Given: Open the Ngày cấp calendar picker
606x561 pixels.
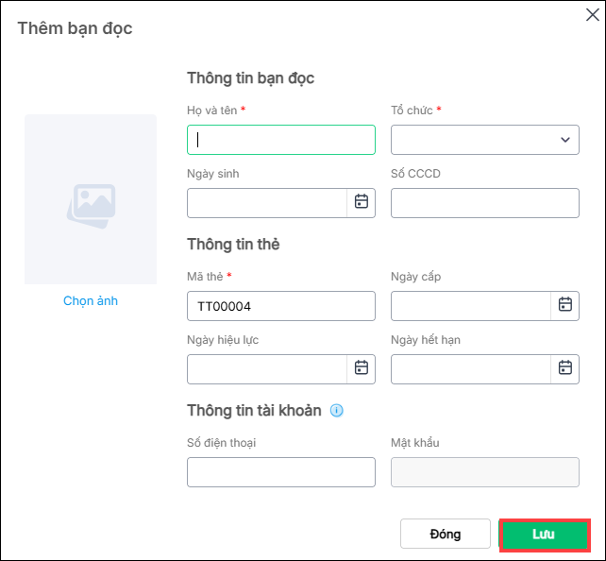Looking at the screenshot, I should click(564, 305).
